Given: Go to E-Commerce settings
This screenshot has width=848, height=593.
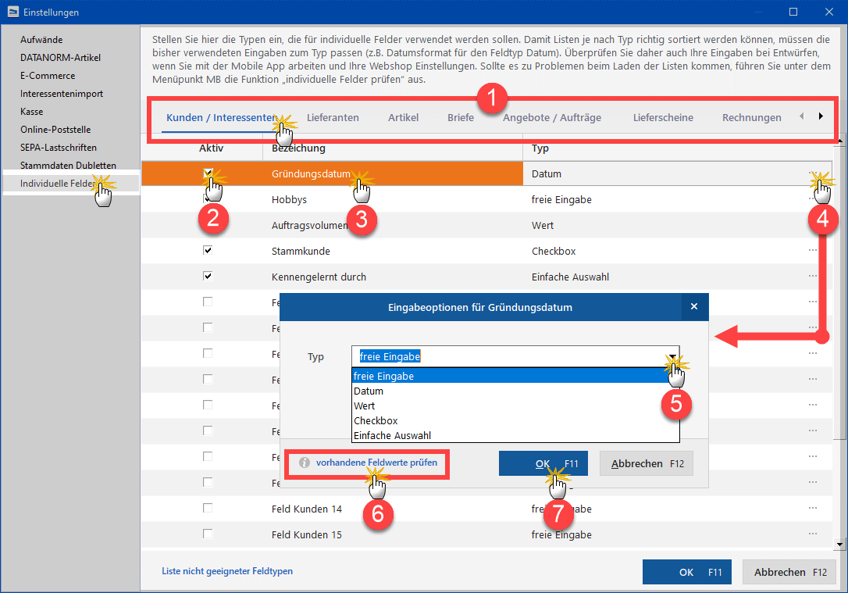Looking at the screenshot, I should [48, 76].
